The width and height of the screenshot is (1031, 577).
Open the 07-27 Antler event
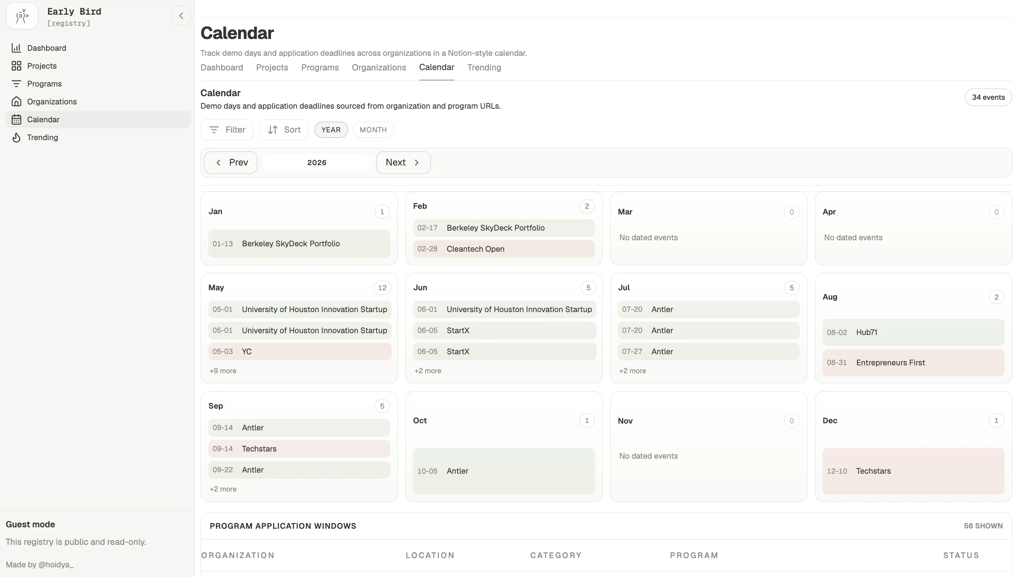coord(708,352)
